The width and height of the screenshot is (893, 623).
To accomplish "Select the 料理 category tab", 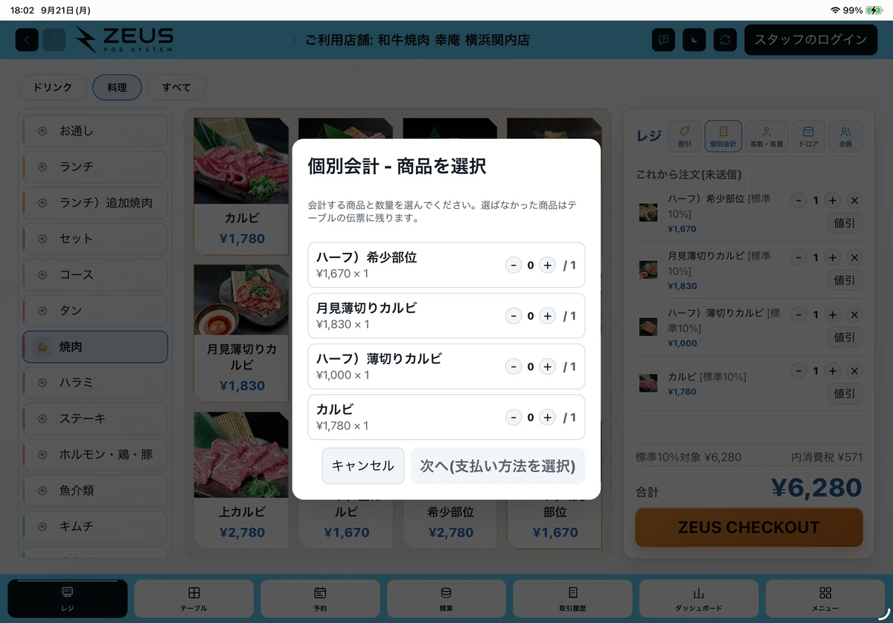I will pyautogui.click(x=117, y=88).
